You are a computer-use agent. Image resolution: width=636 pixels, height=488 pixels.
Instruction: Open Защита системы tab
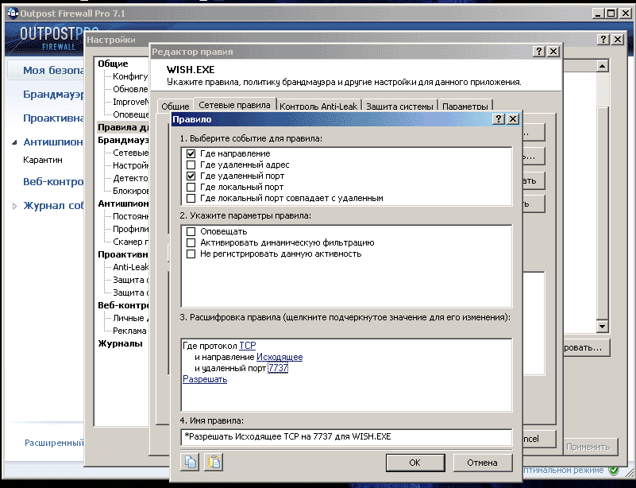pyautogui.click(x=399, y=107)
